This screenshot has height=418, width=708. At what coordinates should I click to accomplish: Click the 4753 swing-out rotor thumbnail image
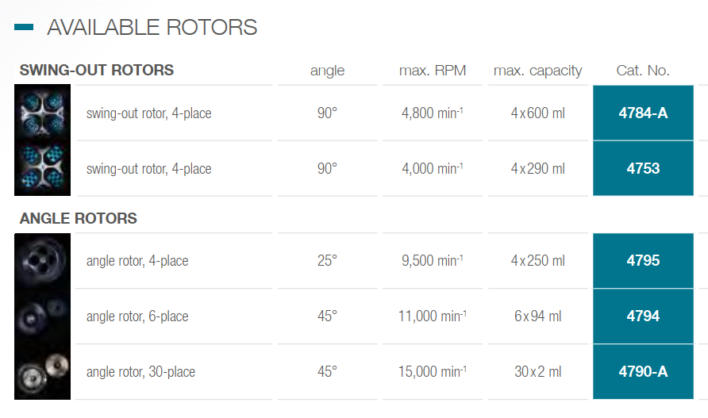(43, 168)
